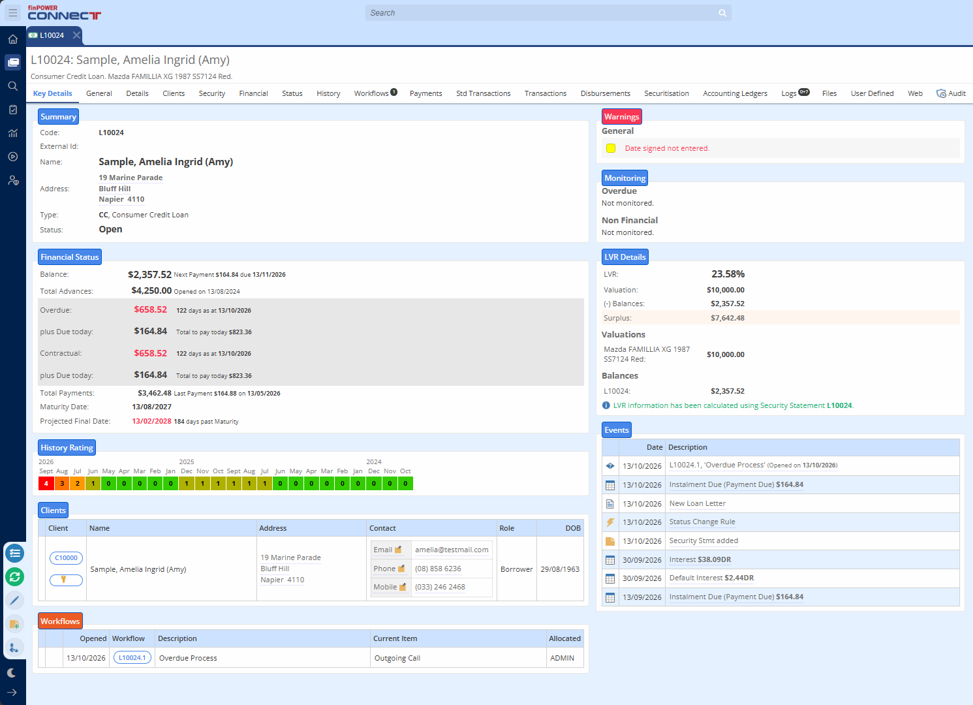Open the user admin icon in the sidebar
Viewport: 973px width, 705px height.
(13, 180)
